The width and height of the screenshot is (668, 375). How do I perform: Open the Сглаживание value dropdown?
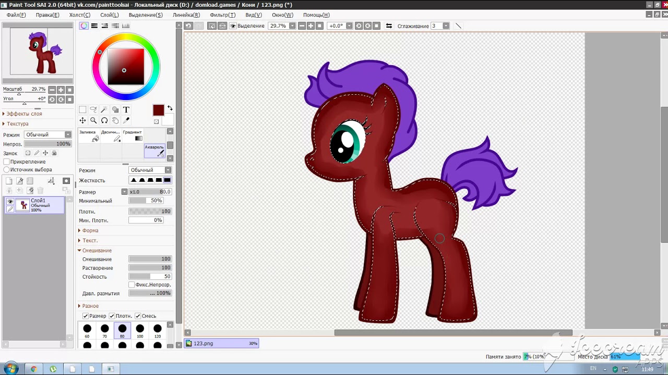click(446, 26)
